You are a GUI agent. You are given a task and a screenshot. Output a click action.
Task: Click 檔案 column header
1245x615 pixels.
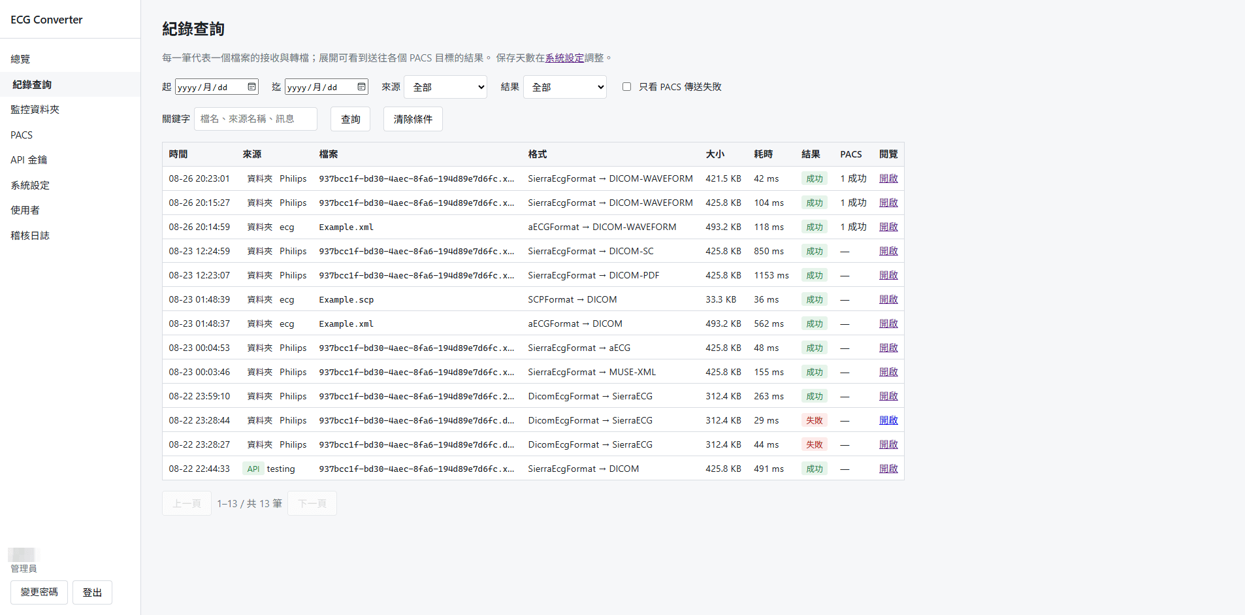coord(328,154)
